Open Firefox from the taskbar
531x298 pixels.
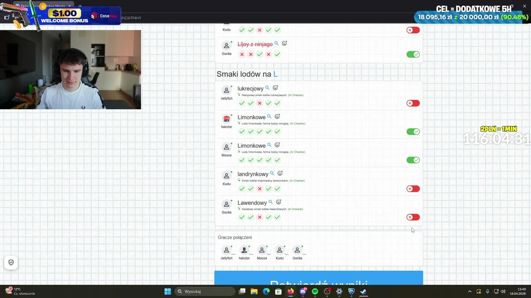pos(290,291)
